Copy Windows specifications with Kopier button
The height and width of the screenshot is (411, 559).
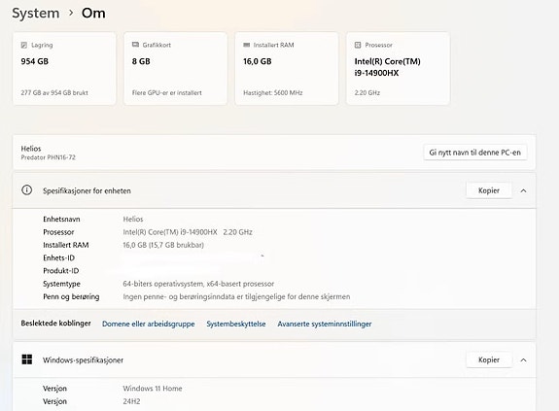[489, 360]
